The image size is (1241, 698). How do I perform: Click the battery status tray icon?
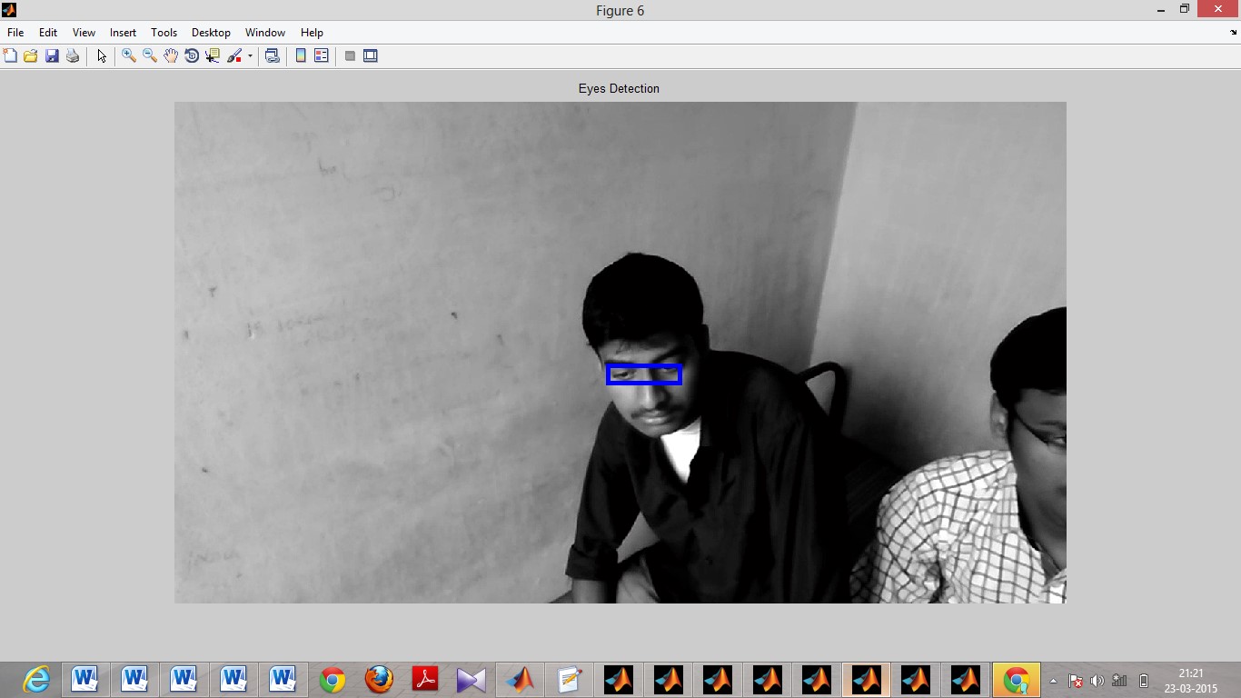point(1144,680)
